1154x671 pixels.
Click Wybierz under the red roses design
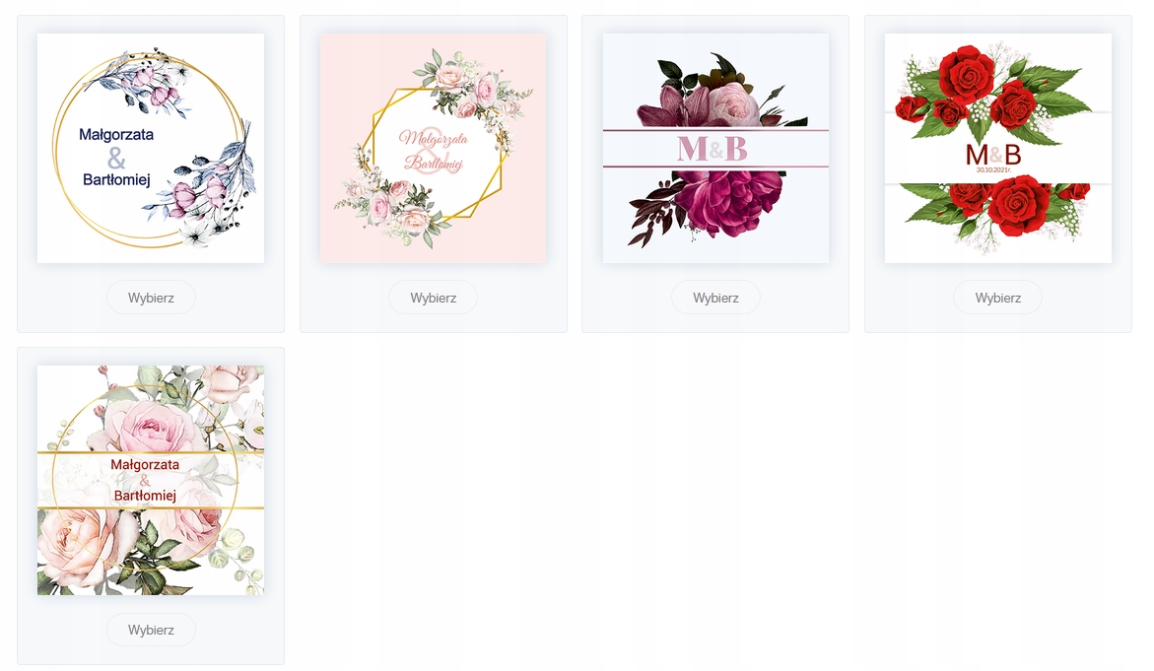click(x=998, y=298)
